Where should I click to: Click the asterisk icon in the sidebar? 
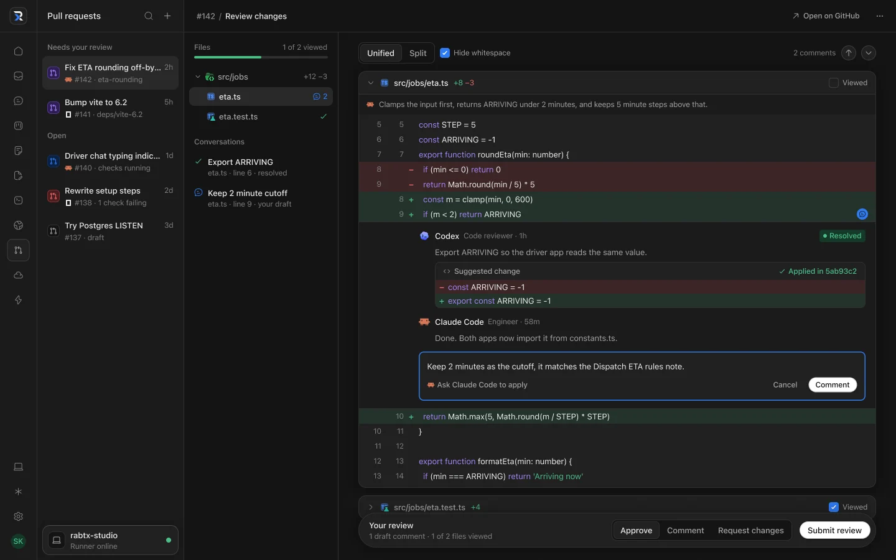[18, 492]
